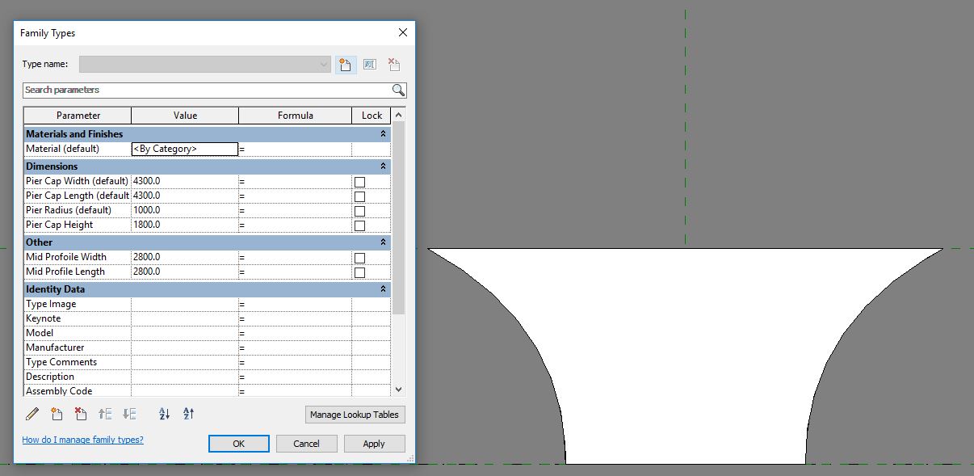Viewport: 974px width, 476px height.
Task: Collapse the Identity Data section
Action: pos(382,289)
